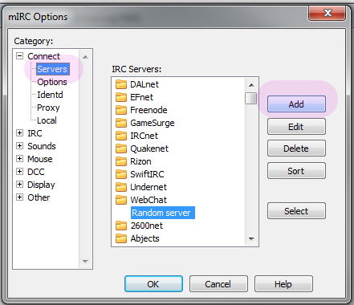Click the 2600net folder icon

(121, 226)
